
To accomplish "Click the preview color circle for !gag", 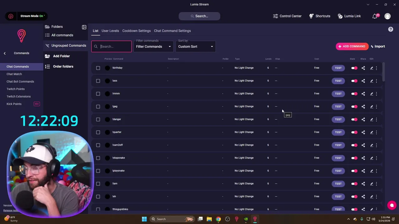I will pos(108,106).
